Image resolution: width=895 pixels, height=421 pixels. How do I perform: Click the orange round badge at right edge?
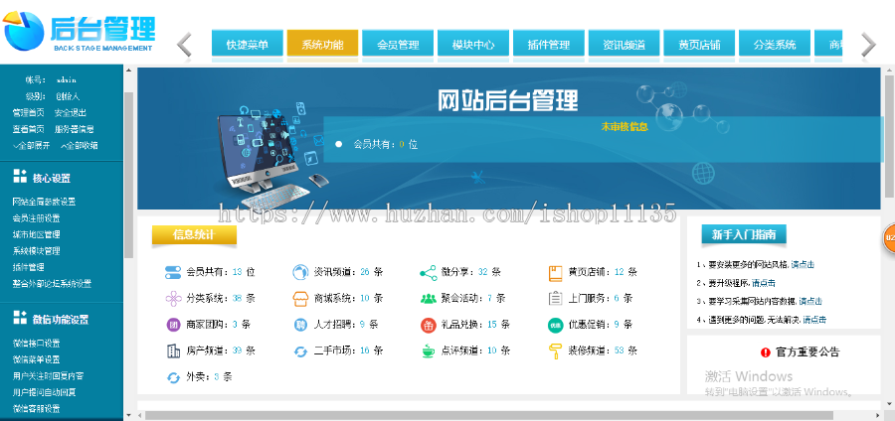click(889, 238)
